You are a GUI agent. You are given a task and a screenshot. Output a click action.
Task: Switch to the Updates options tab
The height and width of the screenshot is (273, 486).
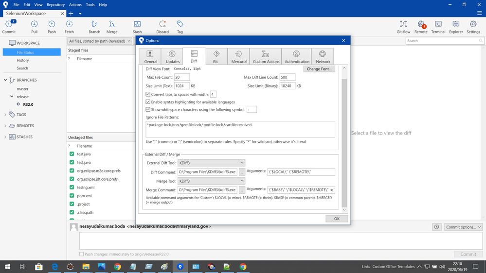[x=172, y=57]
